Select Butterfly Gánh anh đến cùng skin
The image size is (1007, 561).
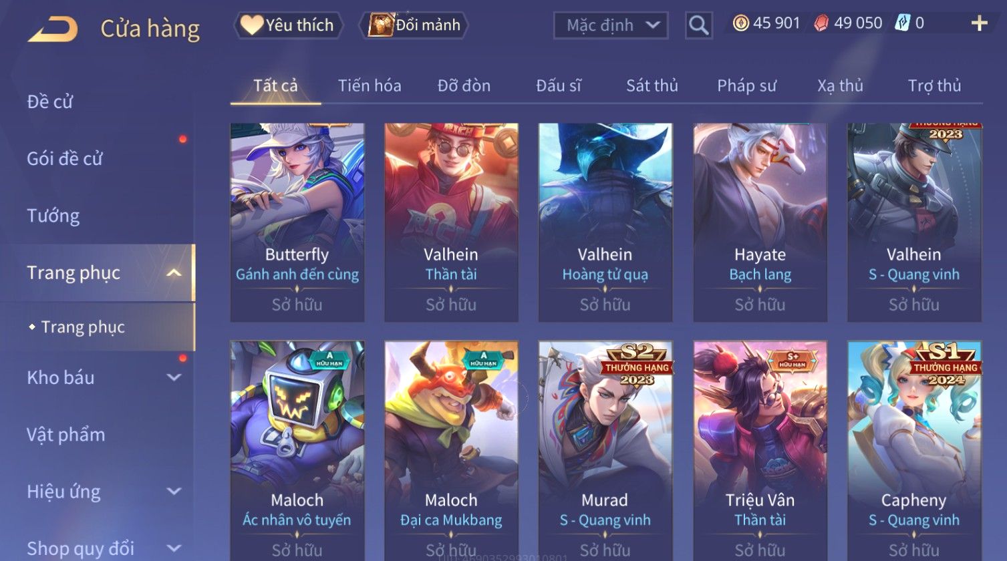click(297, 222)
